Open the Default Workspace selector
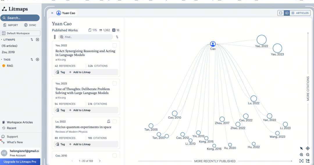The image size is (314, 165). 20,33
